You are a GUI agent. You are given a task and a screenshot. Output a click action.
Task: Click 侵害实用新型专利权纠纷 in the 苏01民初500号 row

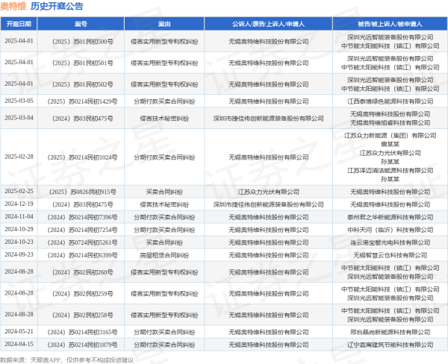(164, 42)
